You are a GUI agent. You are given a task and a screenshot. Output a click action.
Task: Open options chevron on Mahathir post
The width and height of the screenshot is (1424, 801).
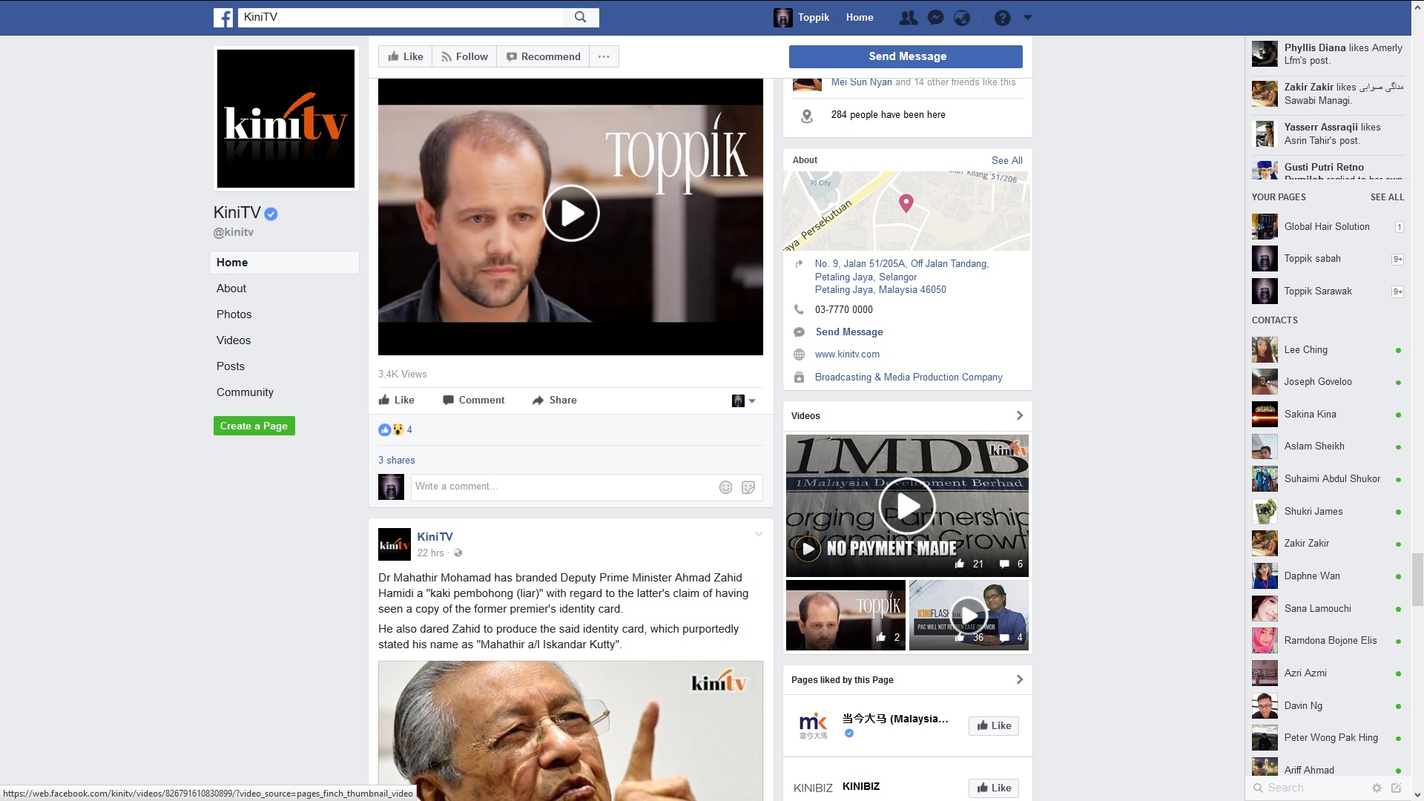758,534
